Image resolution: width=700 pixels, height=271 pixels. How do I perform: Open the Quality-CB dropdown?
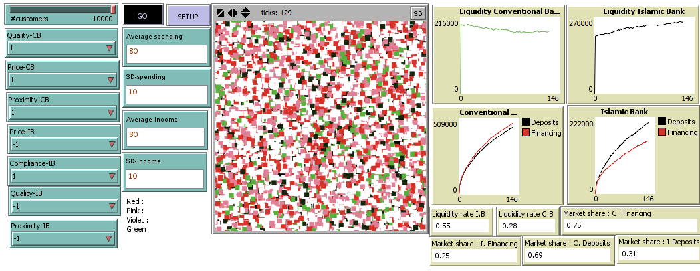coord(62,48)
